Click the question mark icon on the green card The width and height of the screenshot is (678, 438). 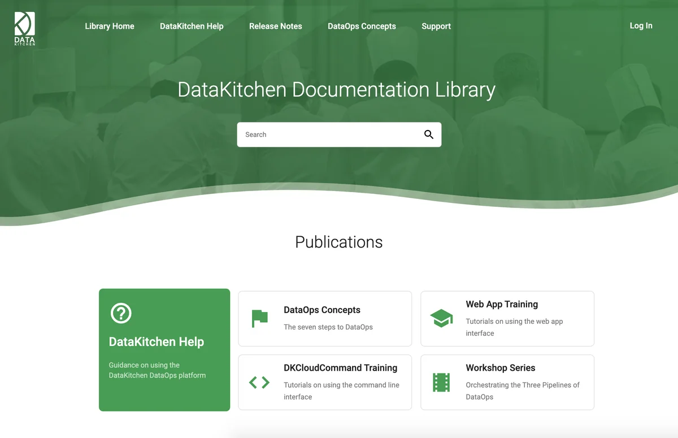[121, 313]
